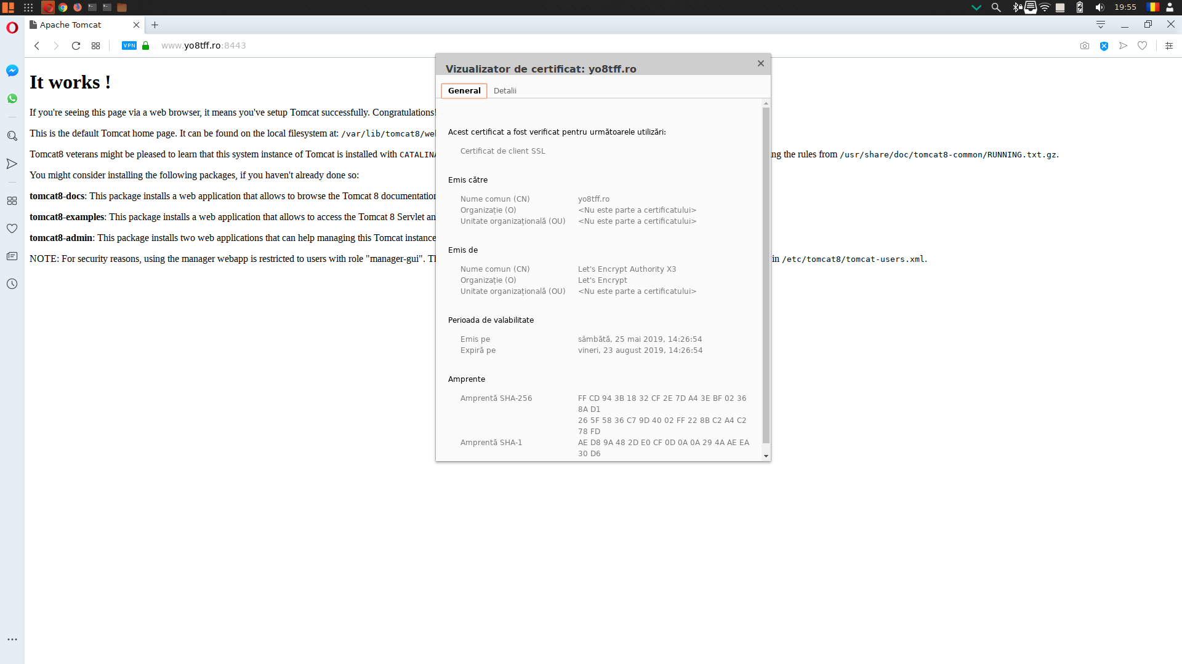Open the tray inbox notification icon
The width and height of the screenshot is (1182, 664).
click(x=1030, y=7)
